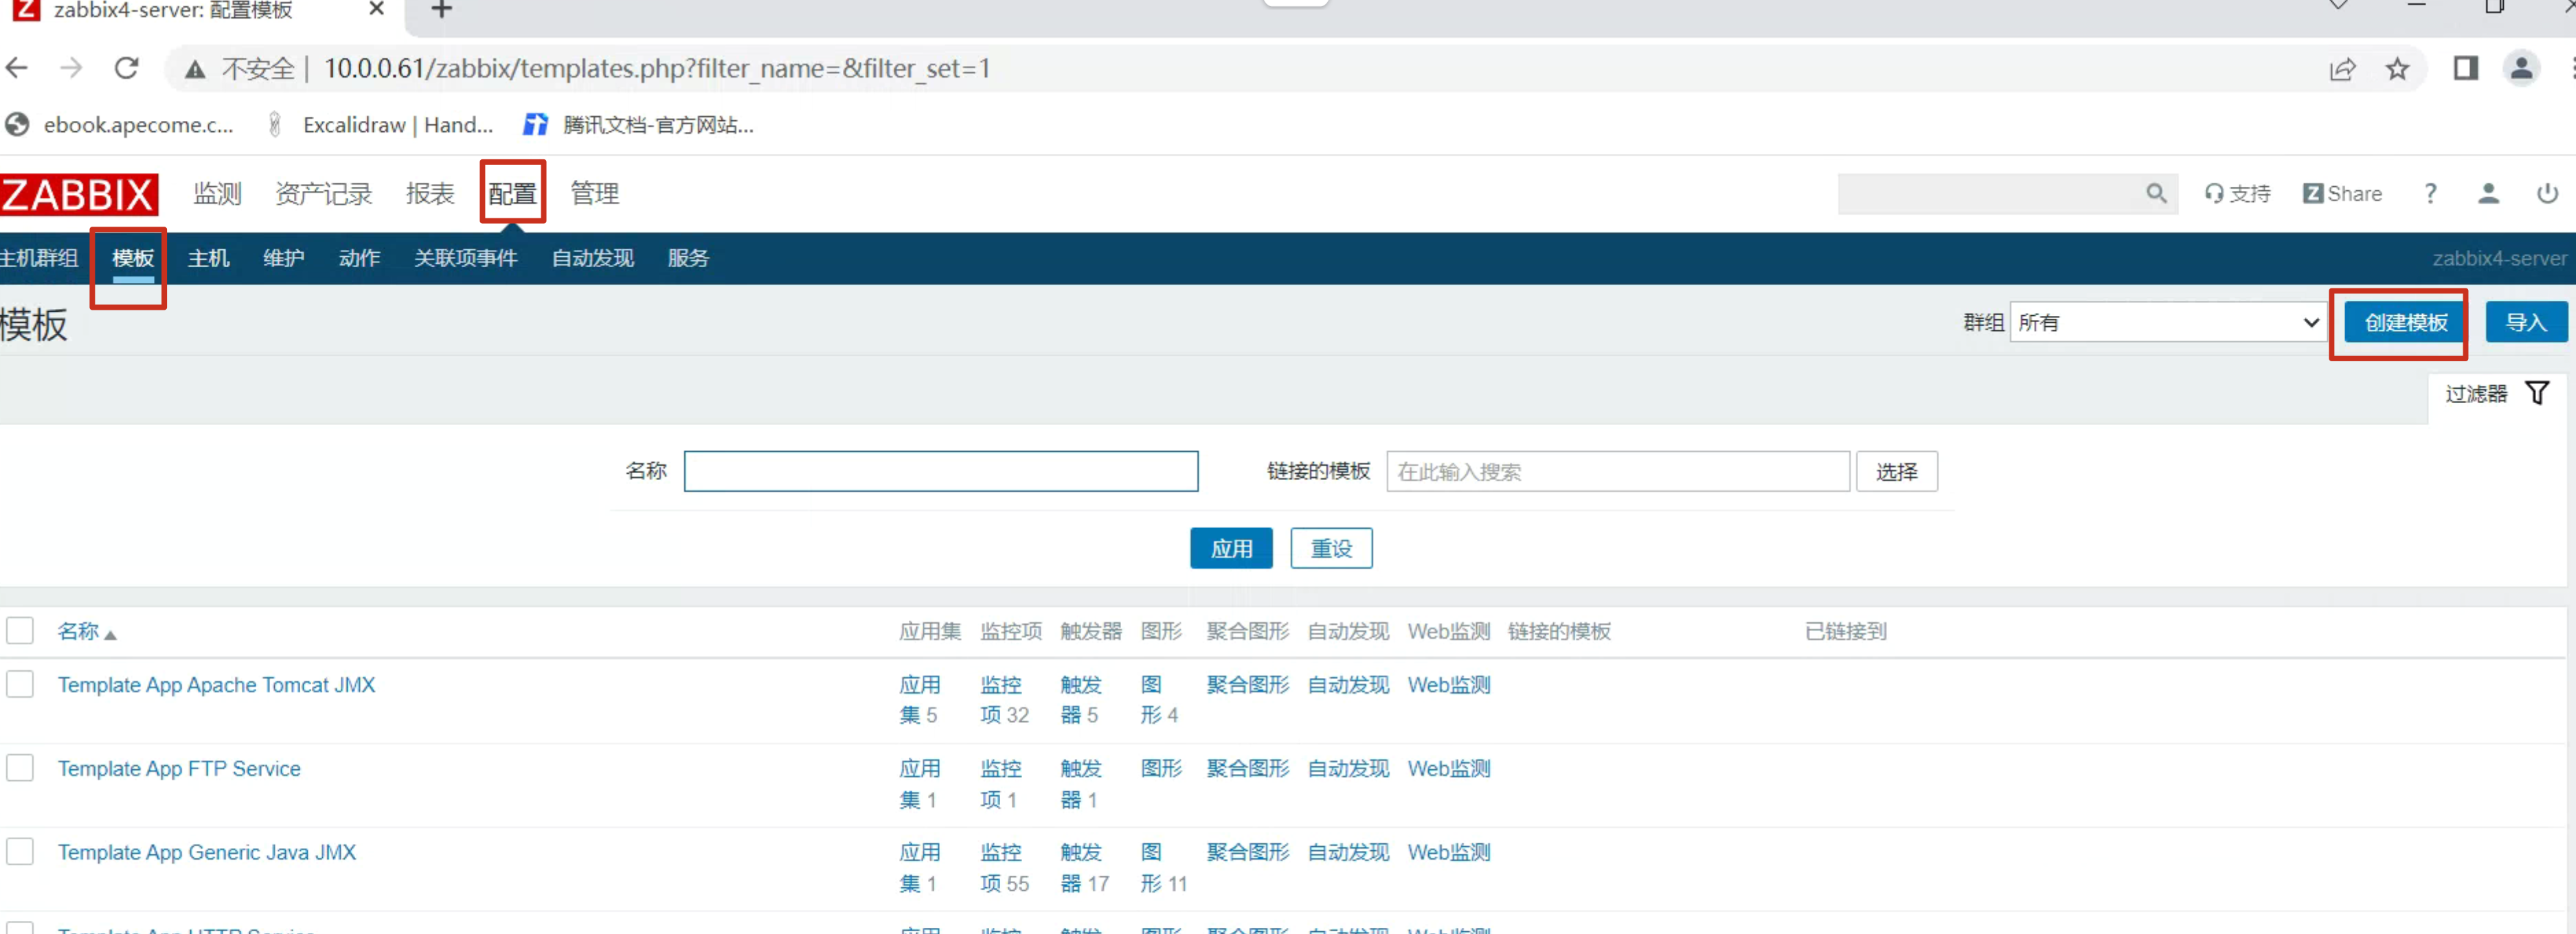Open the Template App Generic Java JMX link

point(206,852)
